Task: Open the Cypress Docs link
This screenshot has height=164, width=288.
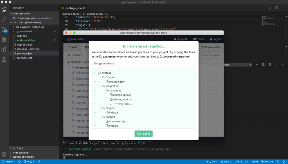Action: (199, 39)
